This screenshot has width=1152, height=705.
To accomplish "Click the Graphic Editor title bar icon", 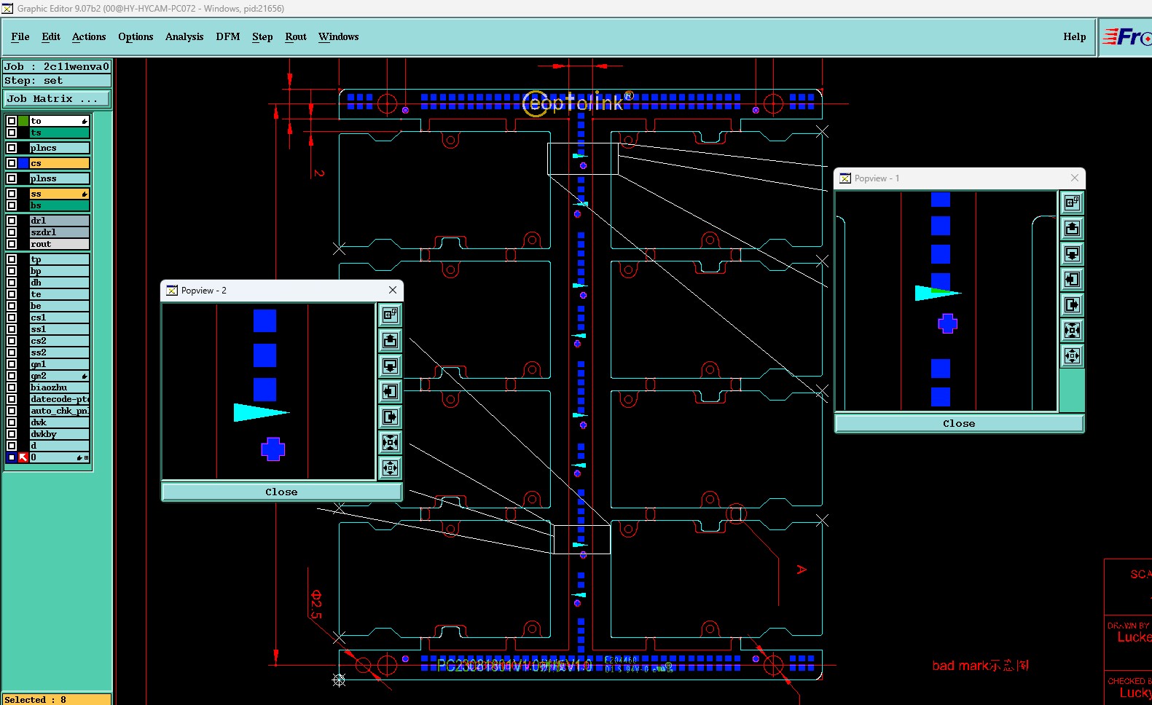I will tap(7, 8).
